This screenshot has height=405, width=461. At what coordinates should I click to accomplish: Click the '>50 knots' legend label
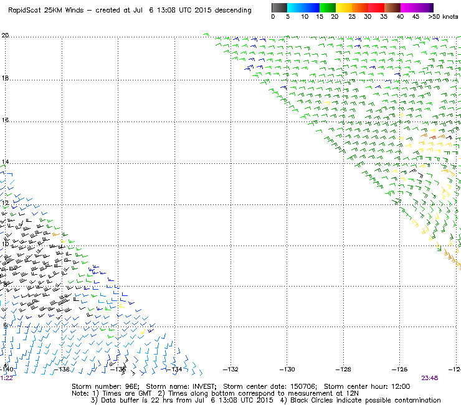coord(443,17)
